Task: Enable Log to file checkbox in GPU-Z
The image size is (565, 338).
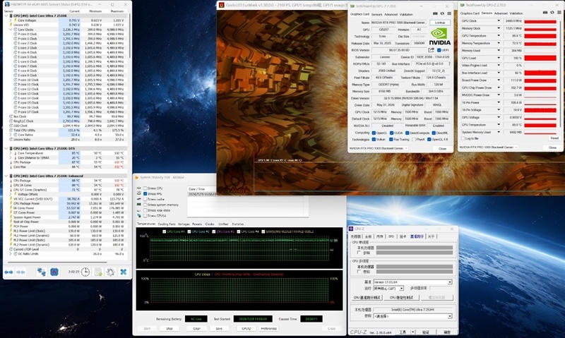Action: (463, 138)
